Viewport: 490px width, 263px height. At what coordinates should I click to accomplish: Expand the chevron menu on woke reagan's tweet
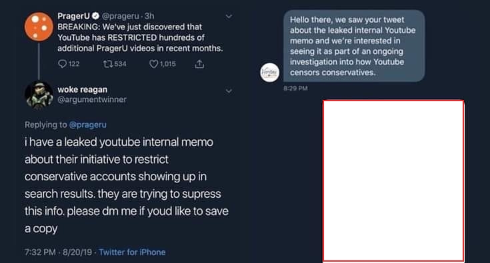(229, 91)
